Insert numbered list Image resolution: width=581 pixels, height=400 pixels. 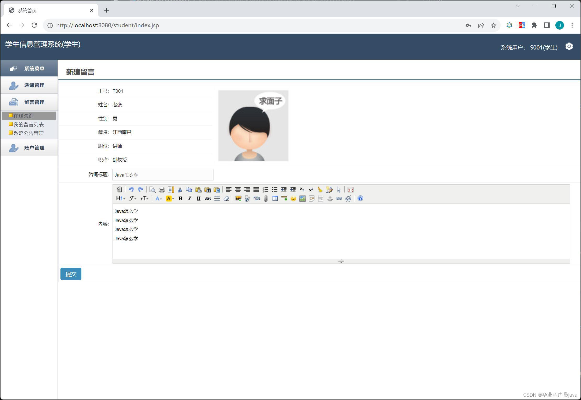(265, 189)
